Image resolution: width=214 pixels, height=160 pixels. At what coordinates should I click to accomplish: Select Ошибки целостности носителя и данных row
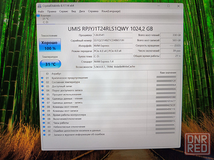click(x=109, y=130)
